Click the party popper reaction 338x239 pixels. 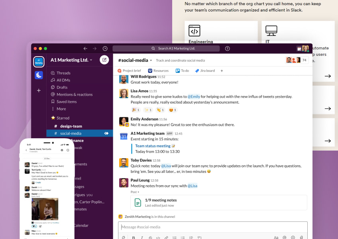(x=136, y=110)
